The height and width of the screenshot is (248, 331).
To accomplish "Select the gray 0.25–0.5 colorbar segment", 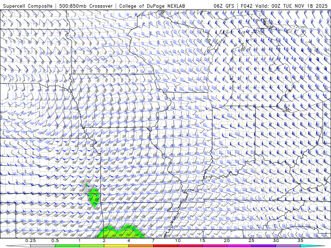I will click(43, 246).
